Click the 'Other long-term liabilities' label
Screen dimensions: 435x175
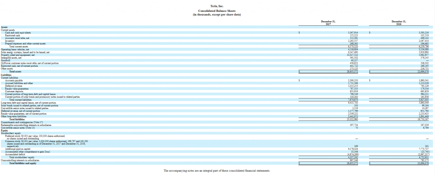(x=14, y=116)
